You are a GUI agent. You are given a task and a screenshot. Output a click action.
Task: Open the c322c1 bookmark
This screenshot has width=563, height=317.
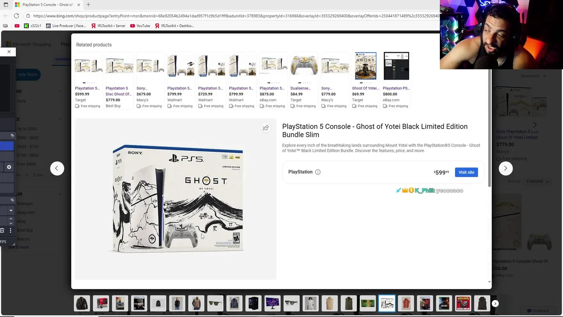[x=33, y=26]
